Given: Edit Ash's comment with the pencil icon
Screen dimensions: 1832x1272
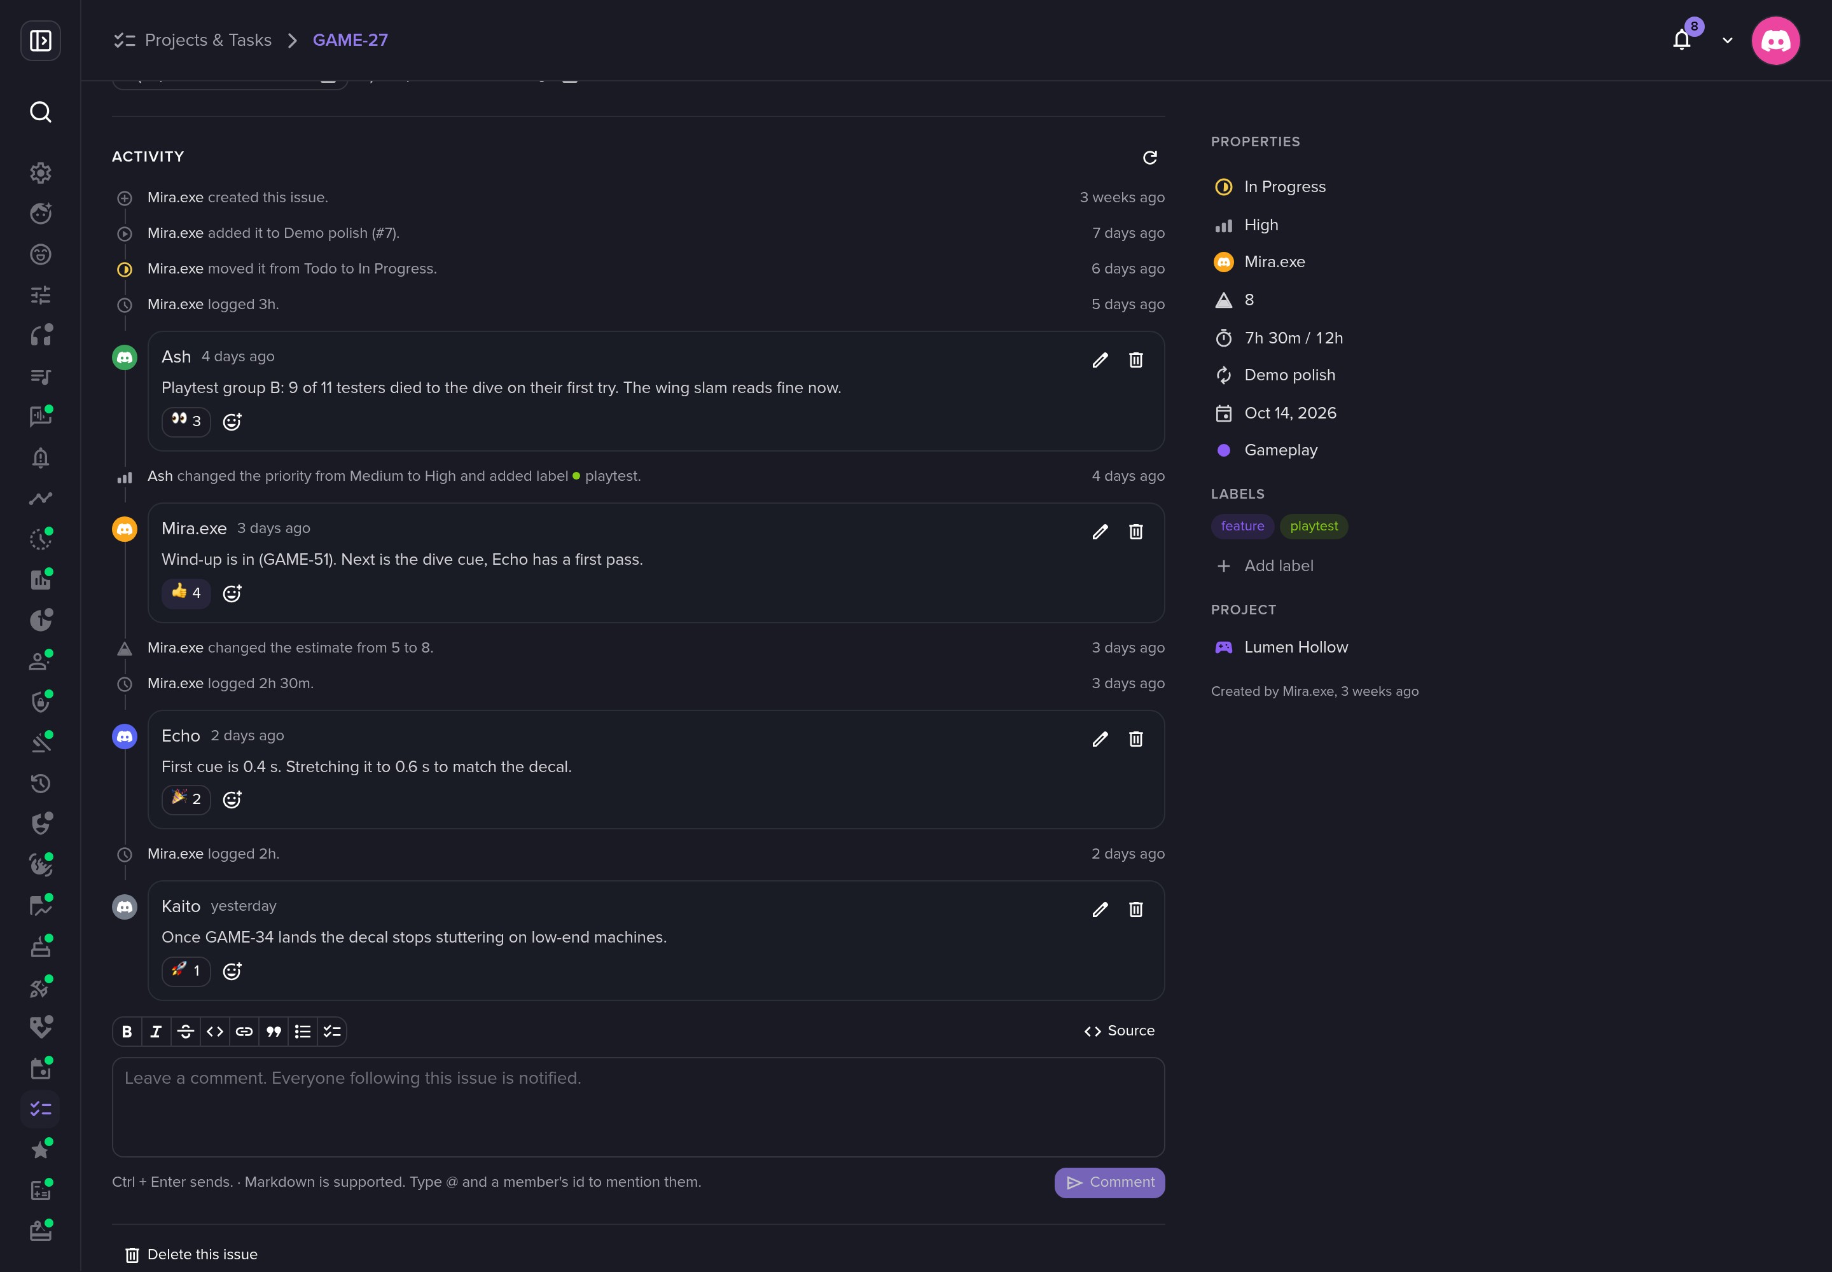Looking at the screenshot, I should pos(1099,360).
